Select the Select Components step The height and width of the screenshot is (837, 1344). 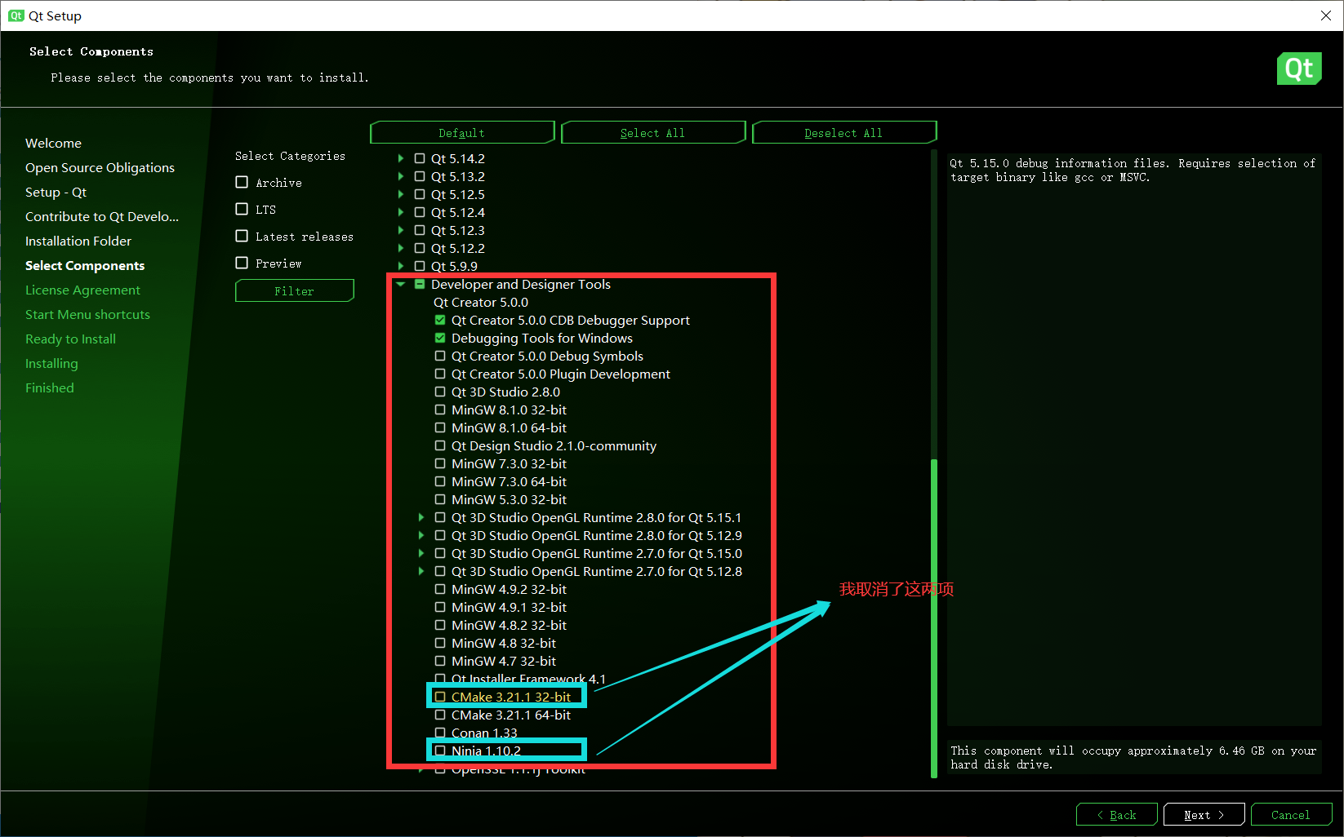[85, 265]
